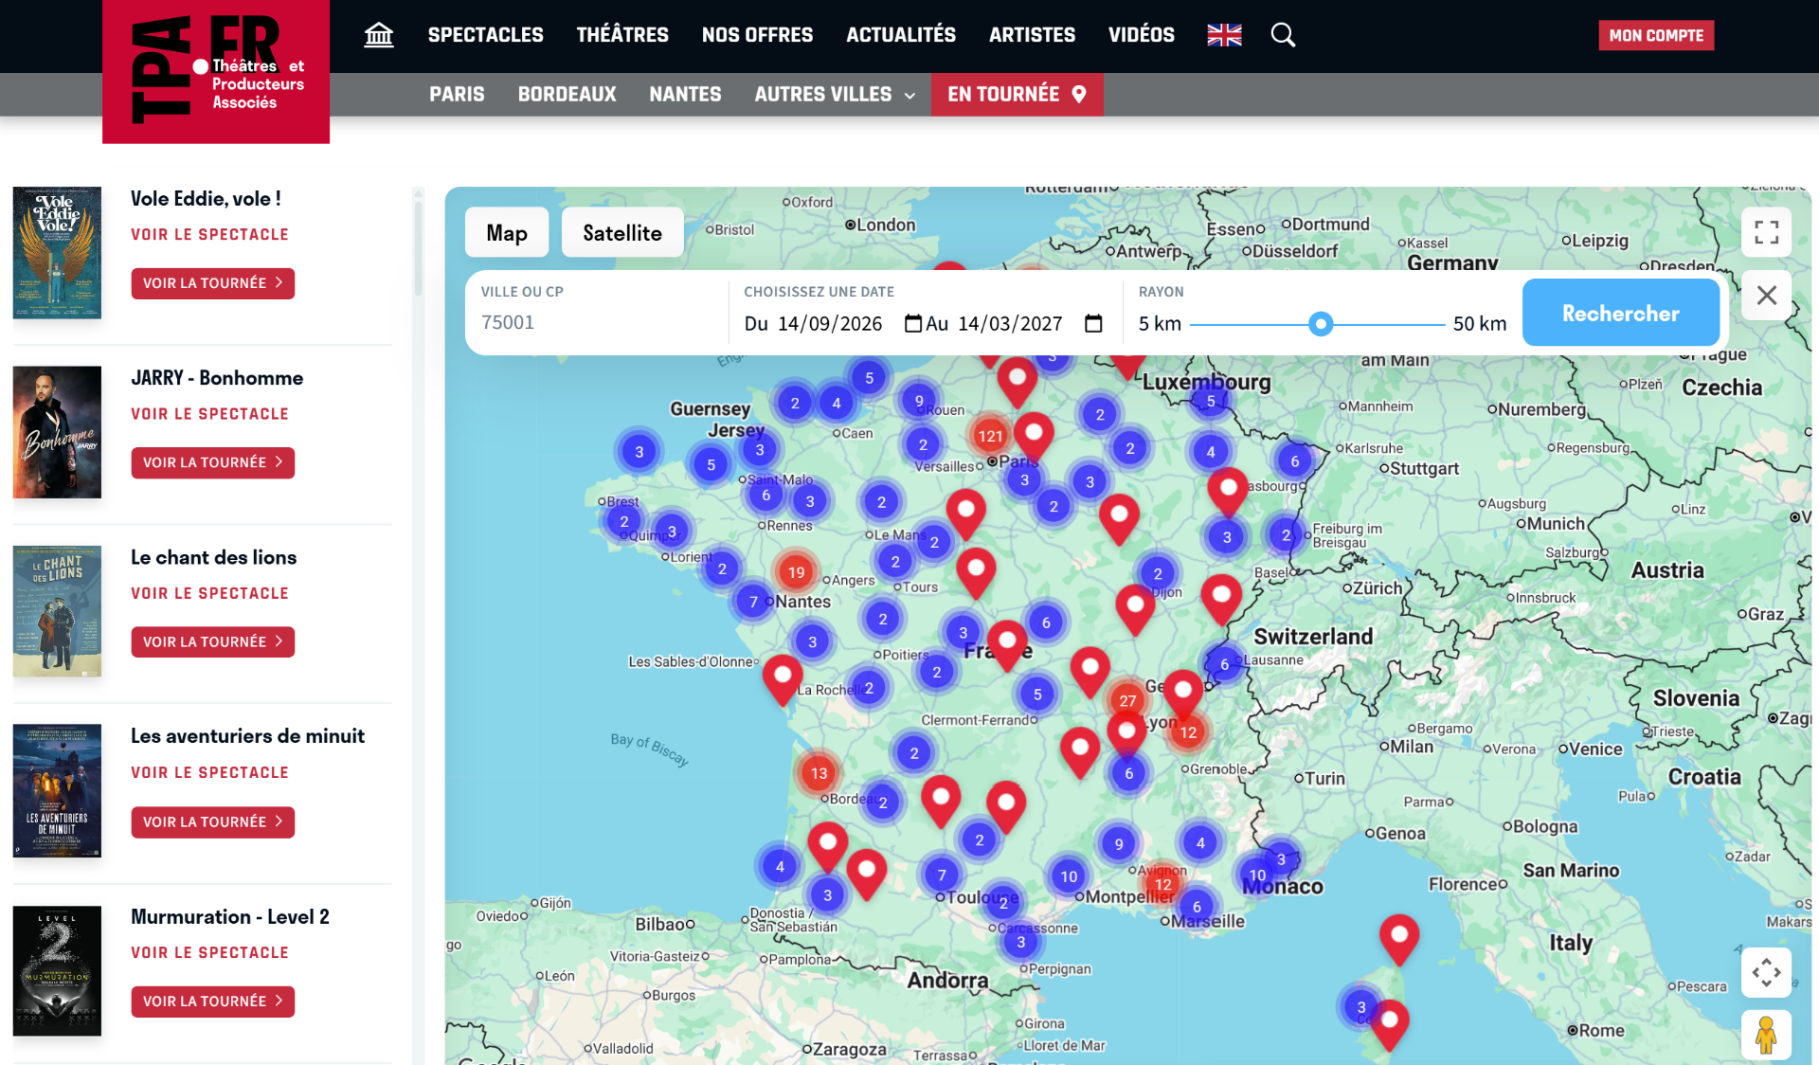Switch to the standard Map view
The image size is (1819, 1065).
tap(507, 232)
